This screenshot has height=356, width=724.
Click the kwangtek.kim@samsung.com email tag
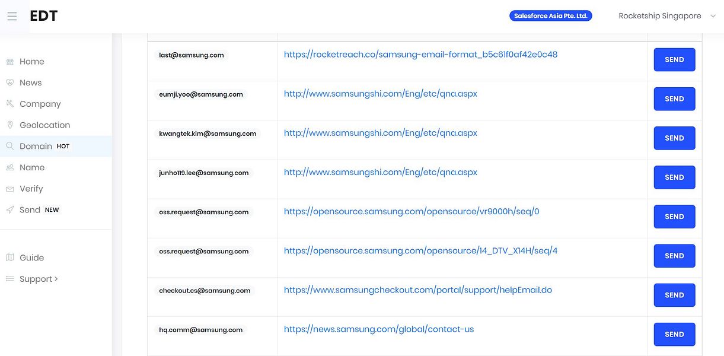click(208, 133)
